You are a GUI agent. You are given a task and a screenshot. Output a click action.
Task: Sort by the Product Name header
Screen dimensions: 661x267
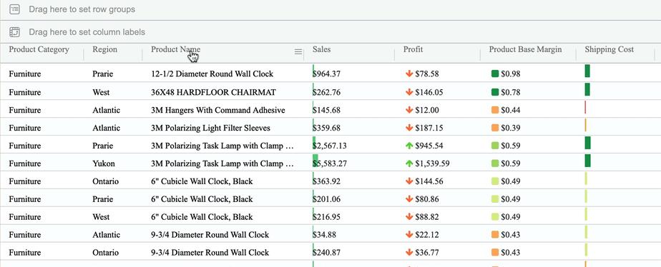176,49
